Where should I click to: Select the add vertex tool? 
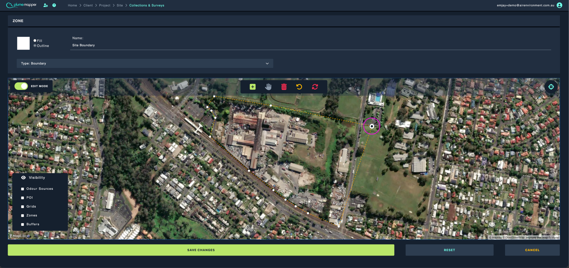click(253, 87)
